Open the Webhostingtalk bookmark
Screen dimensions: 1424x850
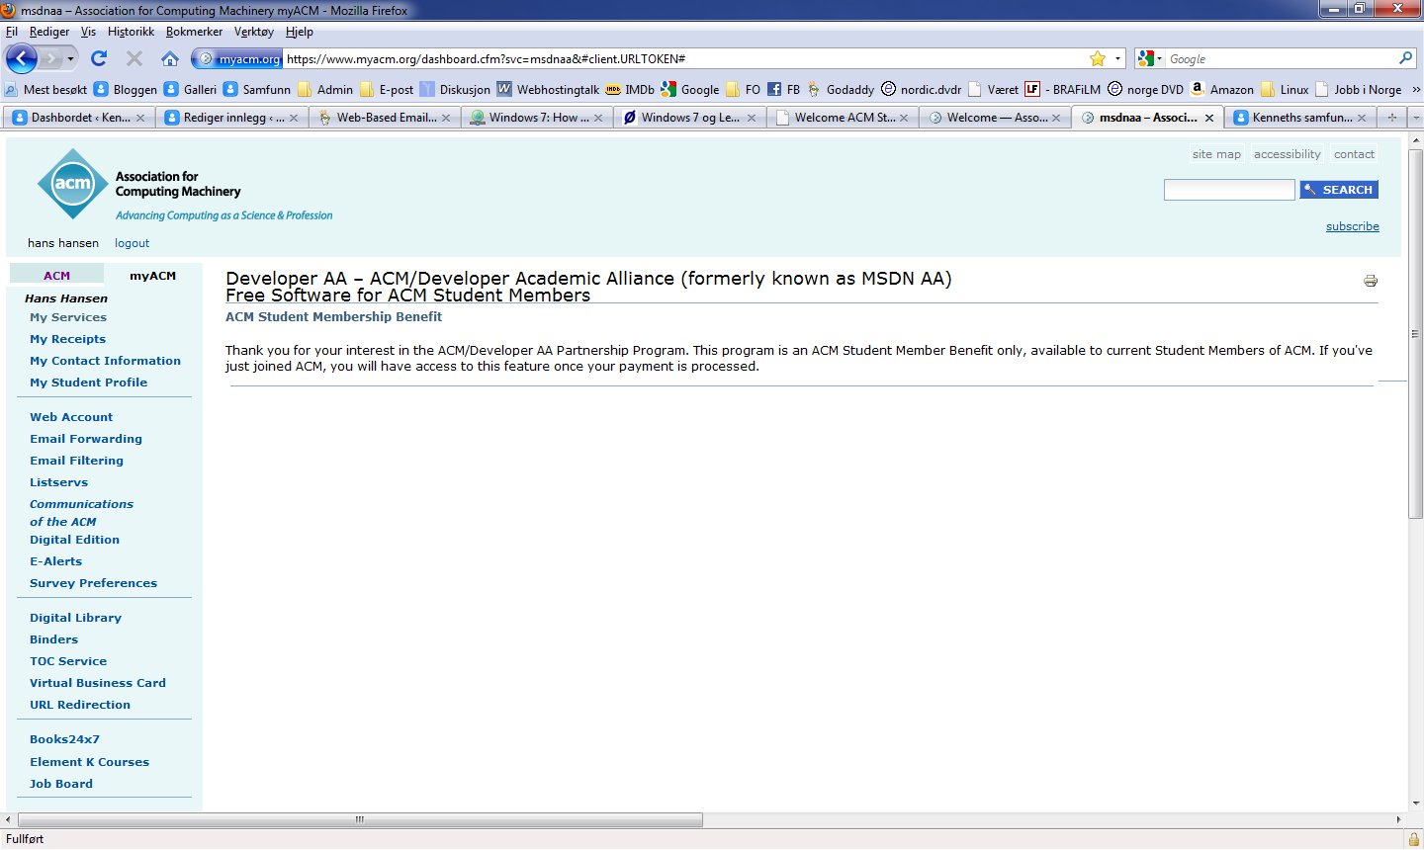tap(548, 89)
